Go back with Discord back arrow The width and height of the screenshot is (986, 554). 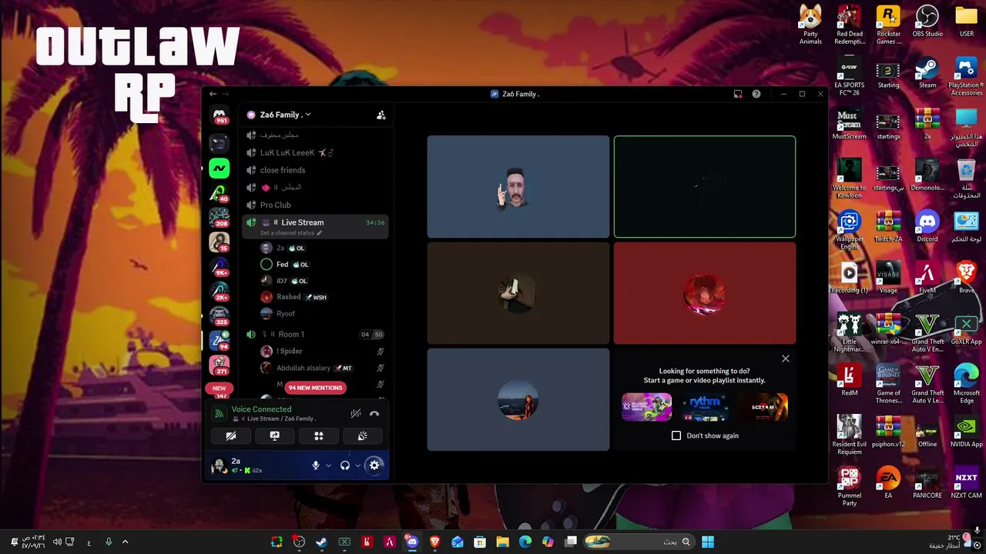click(213, 94)
